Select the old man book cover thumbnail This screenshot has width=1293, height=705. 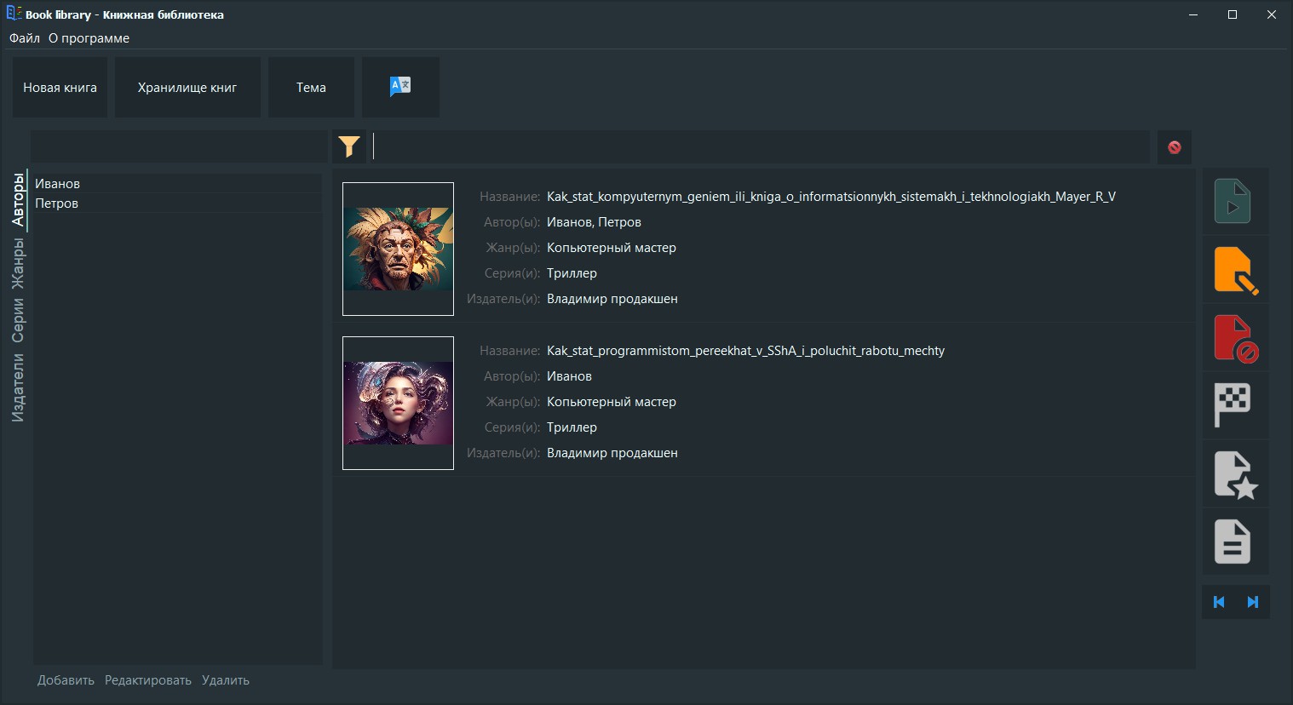point(398,249)
